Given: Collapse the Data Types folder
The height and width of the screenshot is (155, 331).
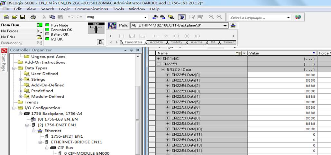Looking at the screenshot, I should click(14, 68).
